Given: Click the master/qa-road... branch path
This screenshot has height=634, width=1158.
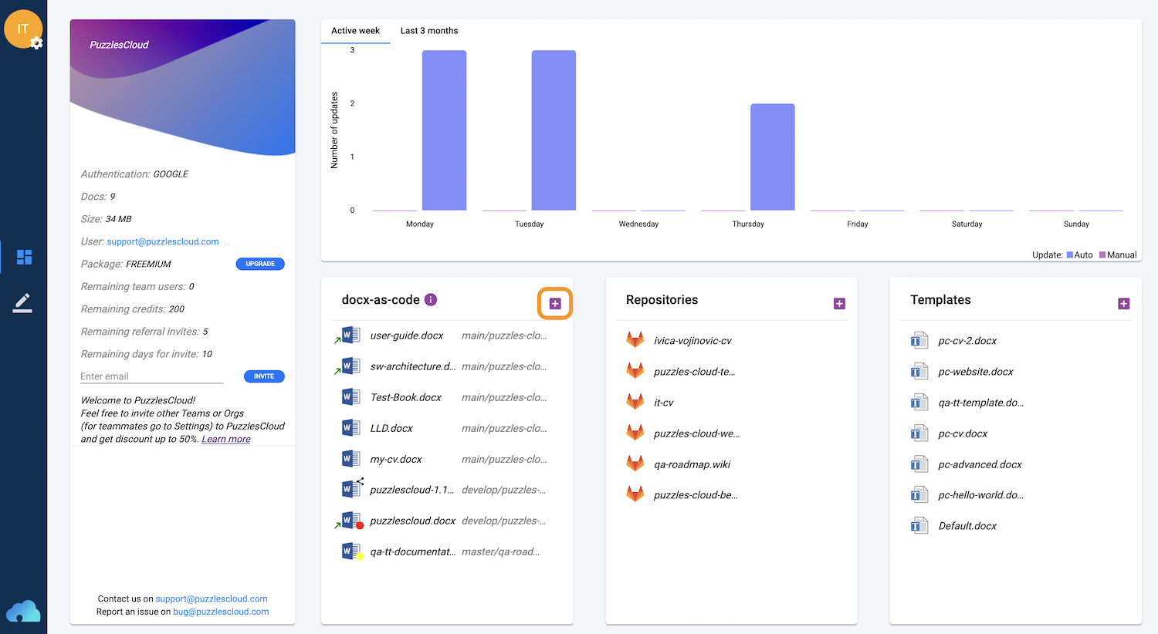Looking at the screenshot, I should point(501,551).
